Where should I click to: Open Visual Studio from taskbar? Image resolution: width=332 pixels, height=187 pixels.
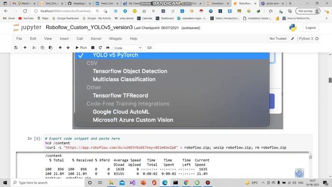pyautogui.click(x=133, y=183)
